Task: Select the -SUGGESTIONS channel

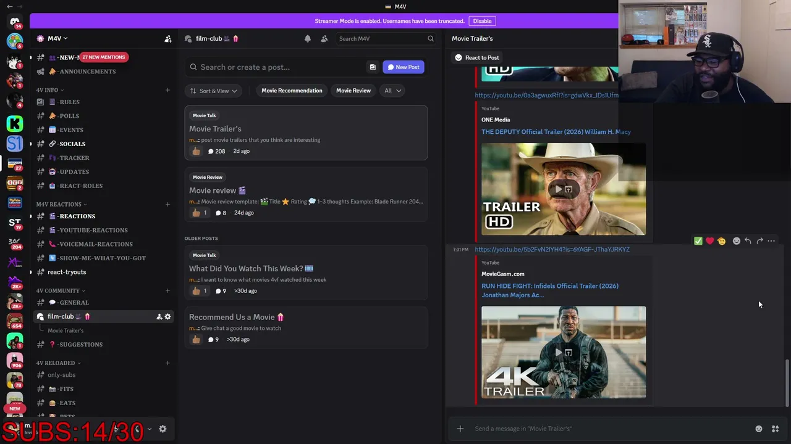Action: [x=103, y=345]
